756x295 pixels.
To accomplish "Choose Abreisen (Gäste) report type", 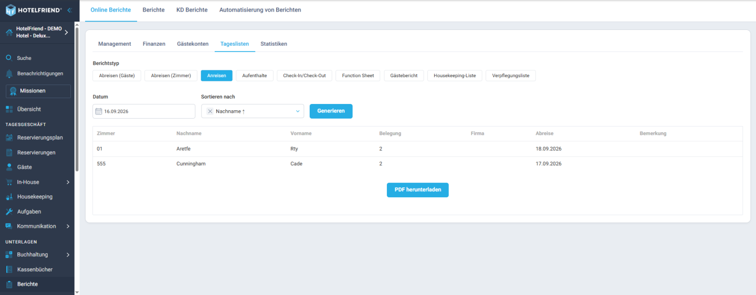I will tap(117, 76).
